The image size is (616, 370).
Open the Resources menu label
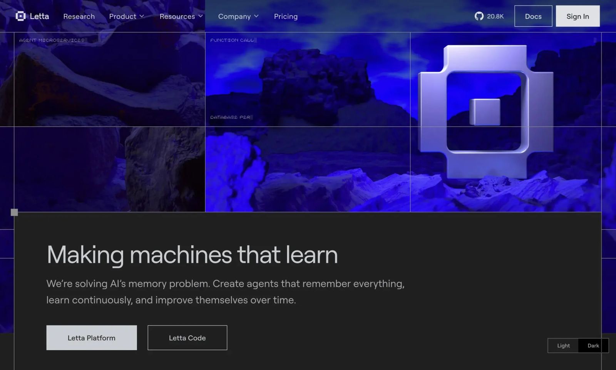[x=177, y=16]
